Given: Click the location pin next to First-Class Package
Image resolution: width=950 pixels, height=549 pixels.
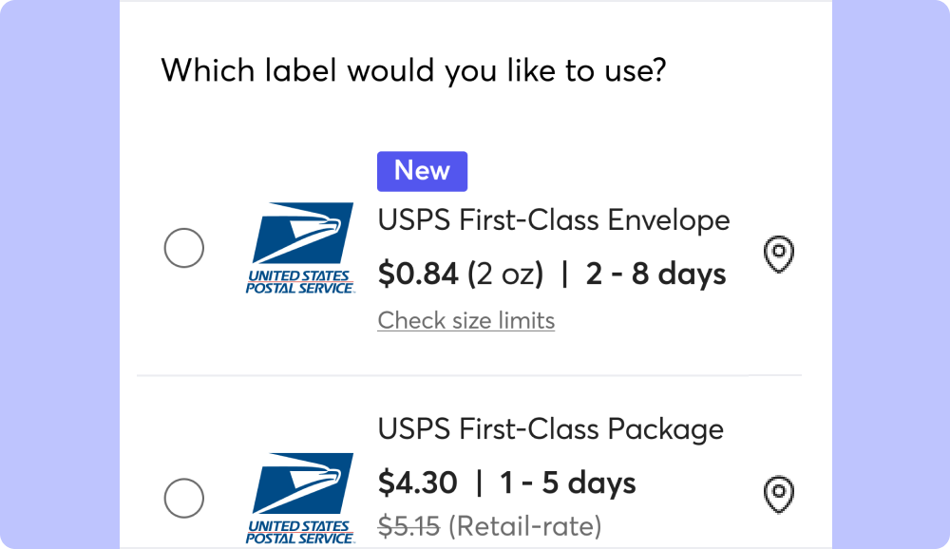Looking at the screenshot, I should tap(779, 494).
